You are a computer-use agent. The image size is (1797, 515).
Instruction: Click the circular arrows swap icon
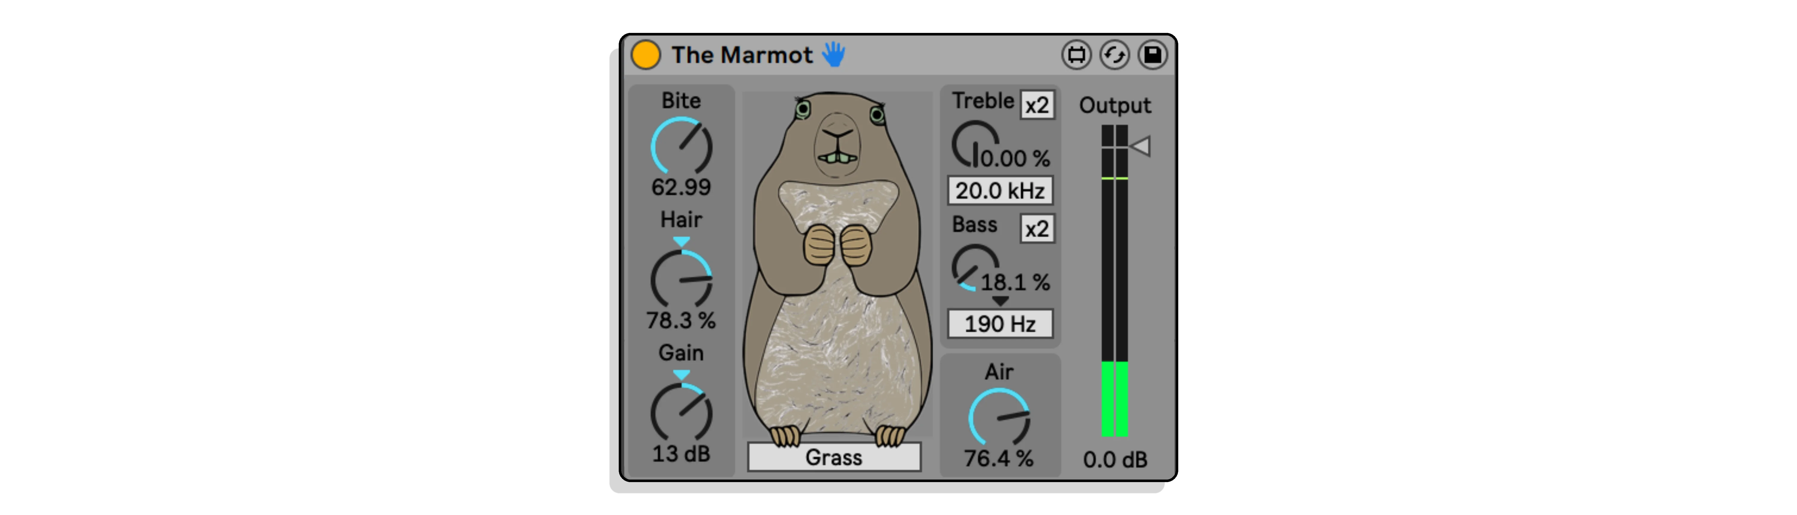click(x=1114, y=55)
